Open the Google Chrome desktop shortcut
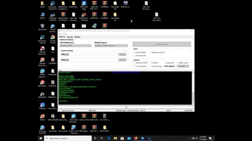The image size is (252, 141). 53,39
